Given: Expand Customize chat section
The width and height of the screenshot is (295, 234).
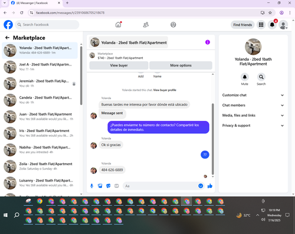Looking at the screenshot, I should 253,95.
